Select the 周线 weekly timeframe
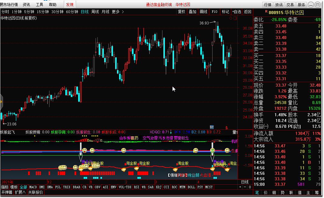324x198 pixels. pyautogui.click(x=95, y=12)
